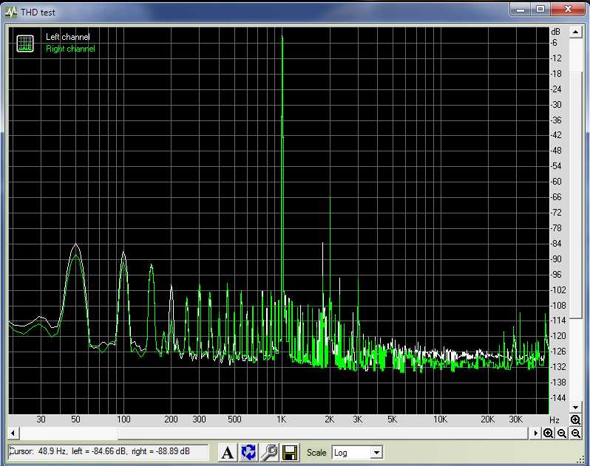
Task: Click the horizontal scrollbar right arrow
Action: 535,434
